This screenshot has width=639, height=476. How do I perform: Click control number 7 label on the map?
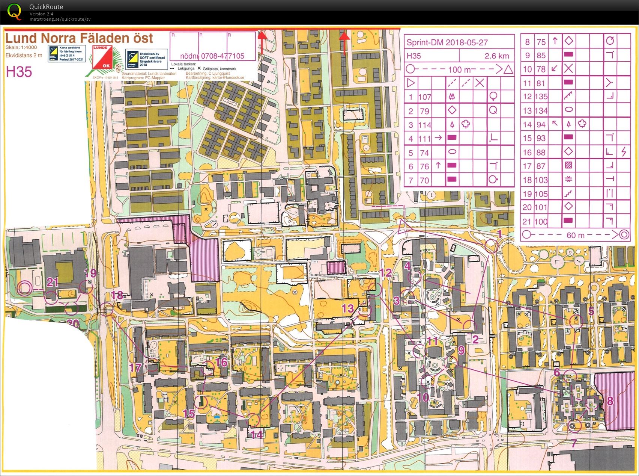coord(574,443)
